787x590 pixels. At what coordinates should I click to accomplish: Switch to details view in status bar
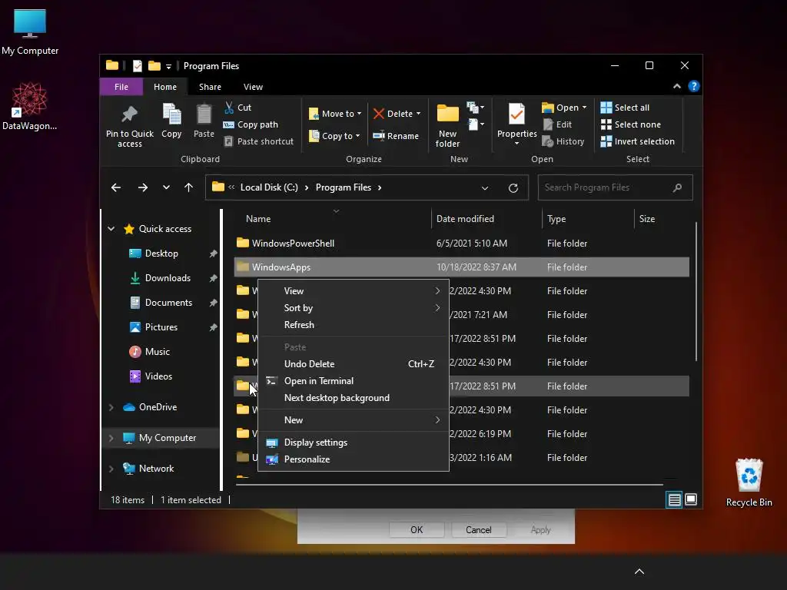674,499
